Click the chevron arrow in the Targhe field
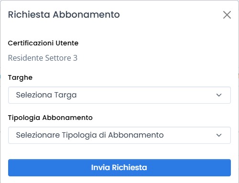 [219, 95]
